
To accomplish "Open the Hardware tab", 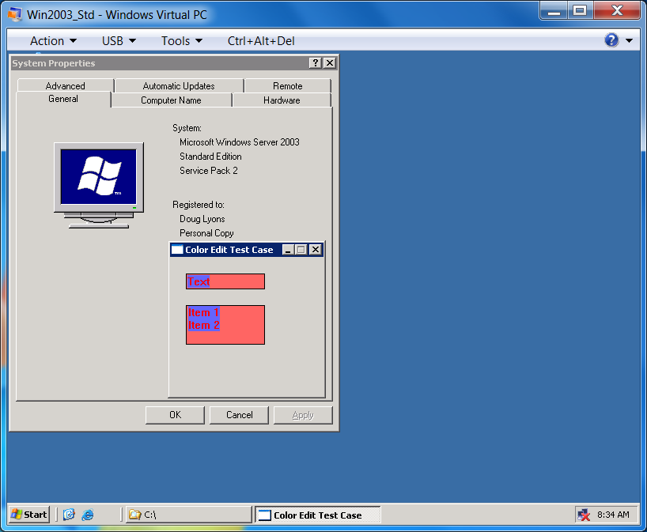I will click(282, 100).
